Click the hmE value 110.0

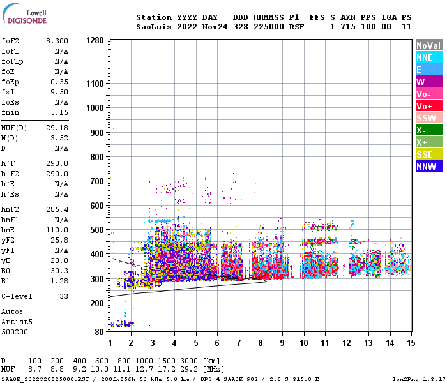tap(57, 230)
